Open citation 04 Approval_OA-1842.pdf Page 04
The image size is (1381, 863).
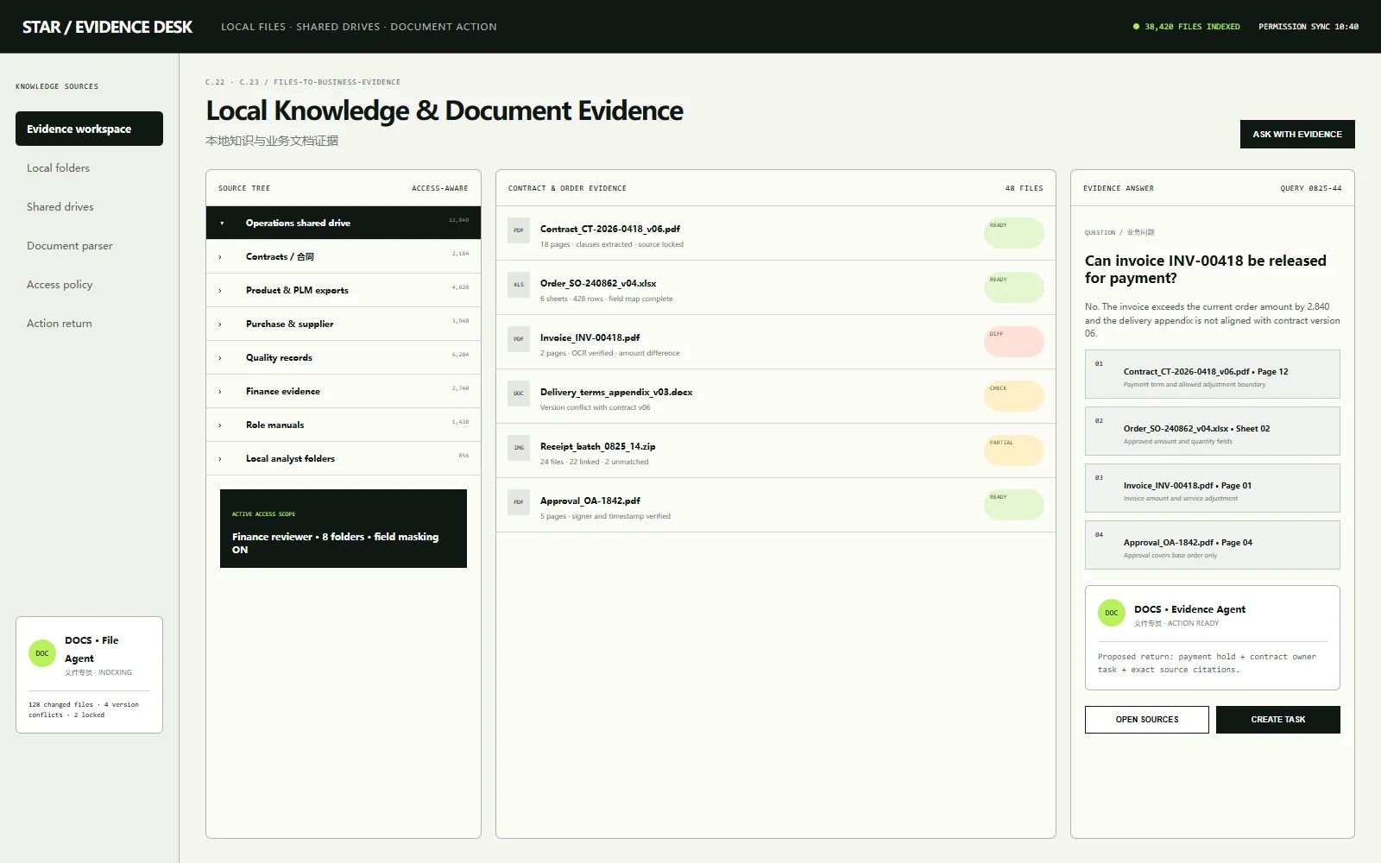click(x=1212, y=545)
